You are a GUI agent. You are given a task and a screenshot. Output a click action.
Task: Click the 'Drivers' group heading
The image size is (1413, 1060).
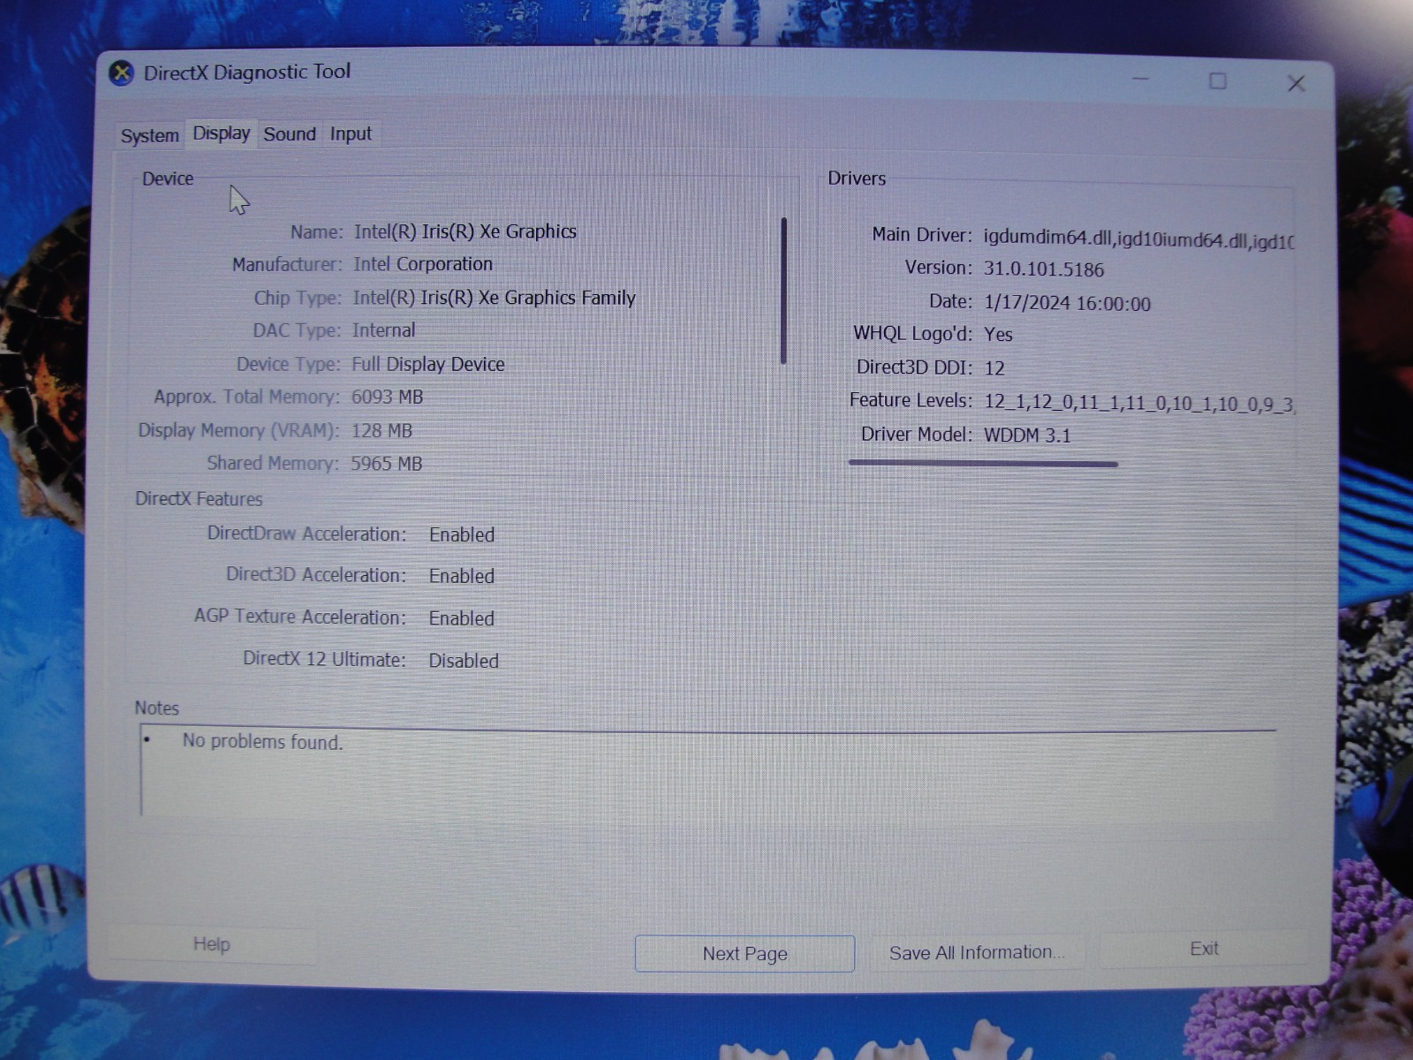(x=857, y=178)
